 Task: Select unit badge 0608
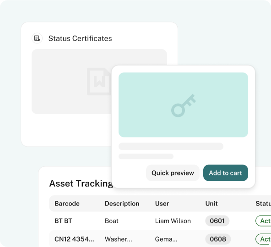coord(218,239)
